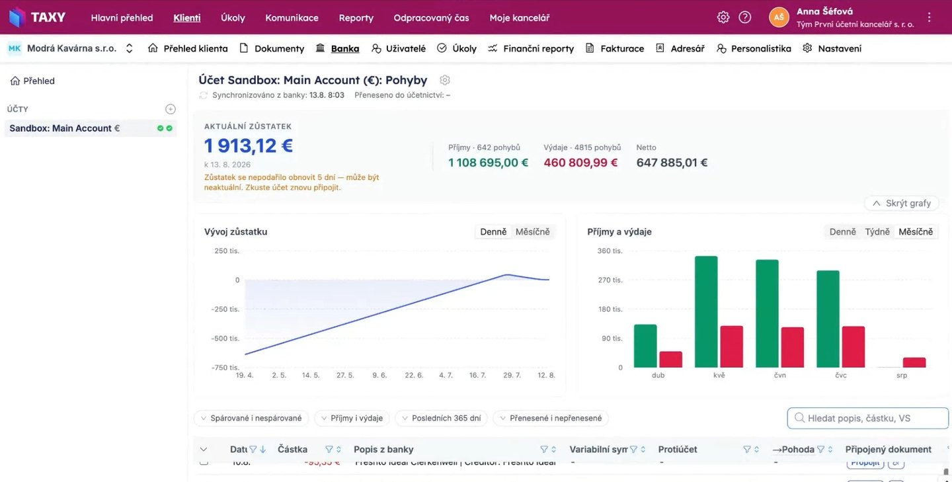The image size is (952, 482).
Task: Open the Dokumenty tab
Action: tap(272, 48)
